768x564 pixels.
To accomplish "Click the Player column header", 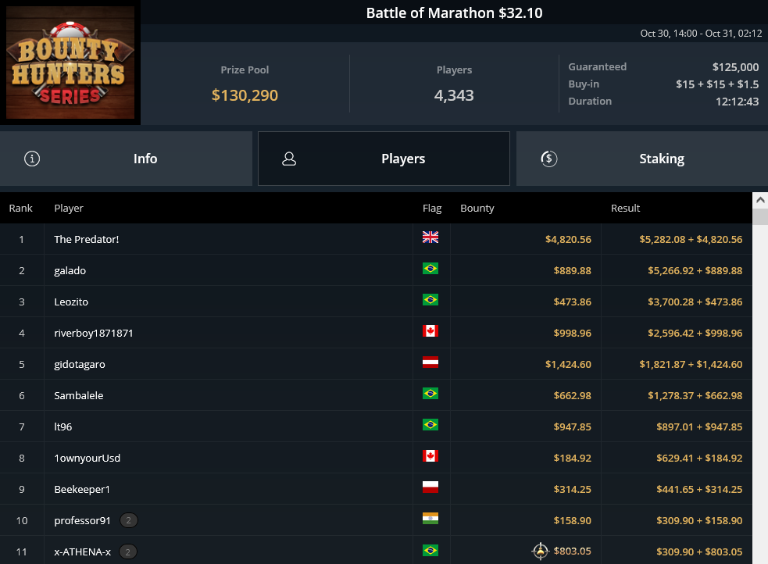I will (x=69, y=208).
